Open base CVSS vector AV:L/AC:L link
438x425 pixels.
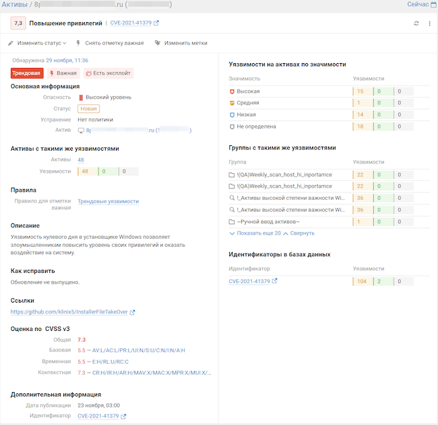(x=139, y=350)
